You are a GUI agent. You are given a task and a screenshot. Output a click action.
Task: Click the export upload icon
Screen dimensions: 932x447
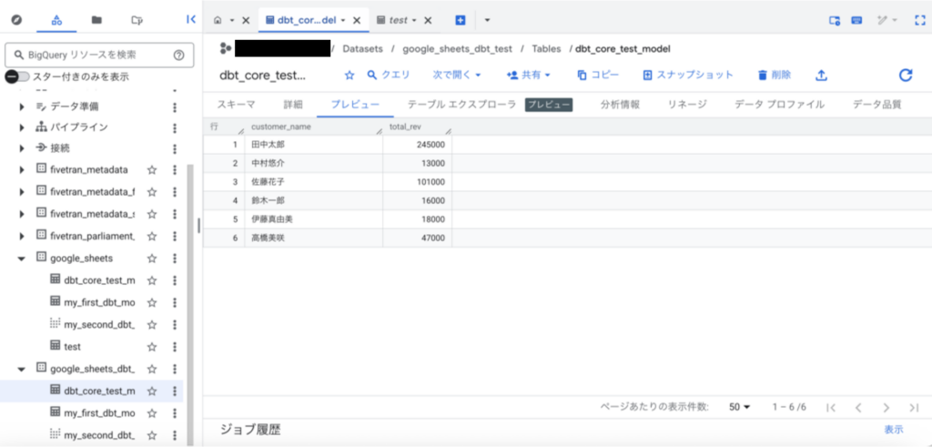pyautogui.click(x=821, y=76)
